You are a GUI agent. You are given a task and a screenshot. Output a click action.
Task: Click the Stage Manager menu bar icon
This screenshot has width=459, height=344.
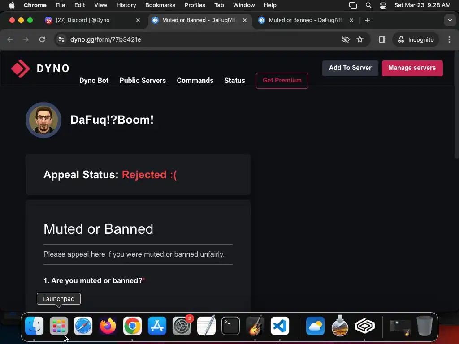tap(353, 5)
